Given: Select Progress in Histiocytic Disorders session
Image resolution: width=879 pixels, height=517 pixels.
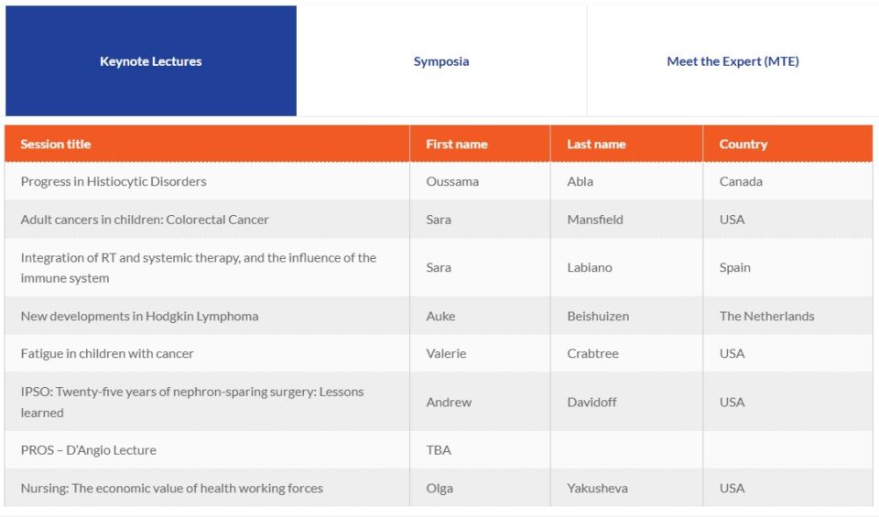Looking at the screenshot, I should (114, 181).
